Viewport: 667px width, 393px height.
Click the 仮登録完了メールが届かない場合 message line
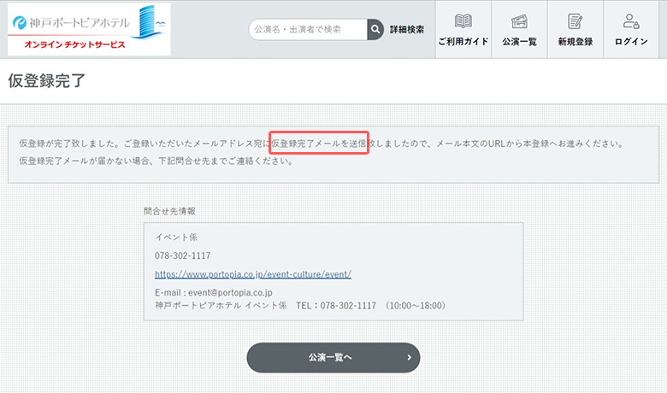point(156,161)
